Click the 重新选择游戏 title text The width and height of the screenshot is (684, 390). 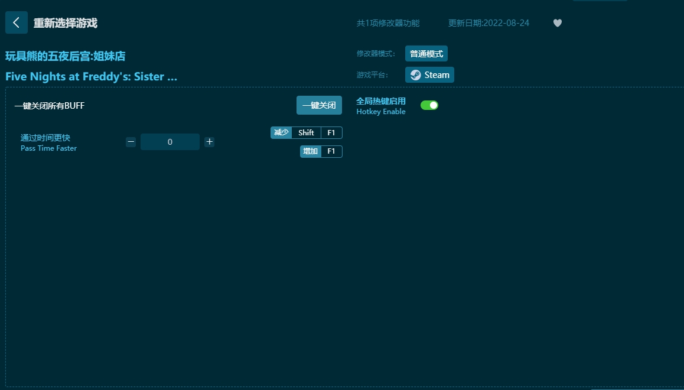pos(66,23)
